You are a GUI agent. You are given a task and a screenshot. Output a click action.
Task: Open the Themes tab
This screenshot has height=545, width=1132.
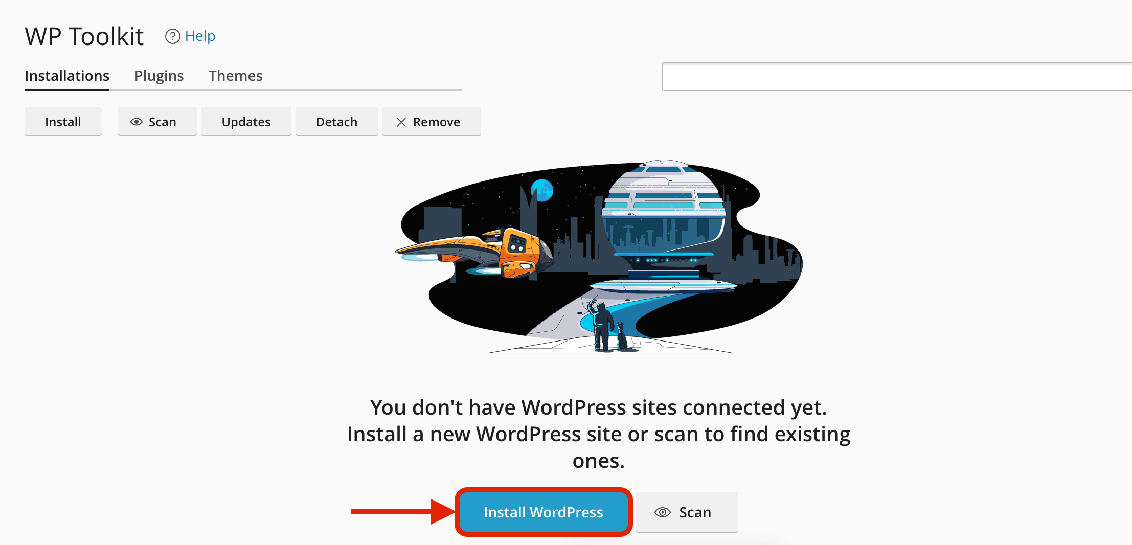pos(236,76)
